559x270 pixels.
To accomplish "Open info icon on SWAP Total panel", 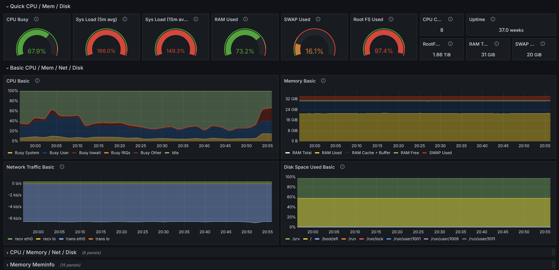I will (x=543, y=44).
